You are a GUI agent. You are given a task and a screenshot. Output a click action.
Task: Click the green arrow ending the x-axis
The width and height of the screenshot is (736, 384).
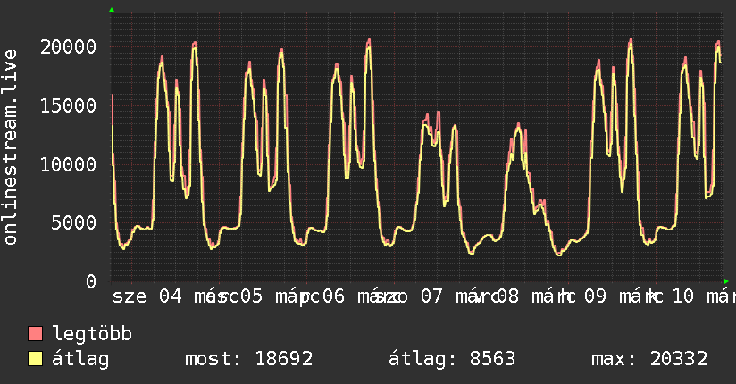click(x=727, y=281)
